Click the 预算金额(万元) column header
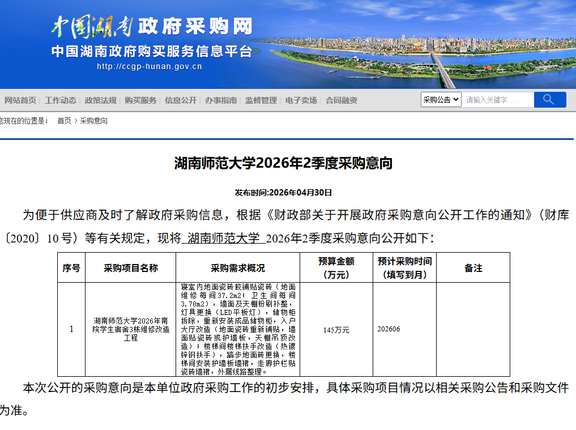This screenshot has width=576, height=430. tap(336, 268)
